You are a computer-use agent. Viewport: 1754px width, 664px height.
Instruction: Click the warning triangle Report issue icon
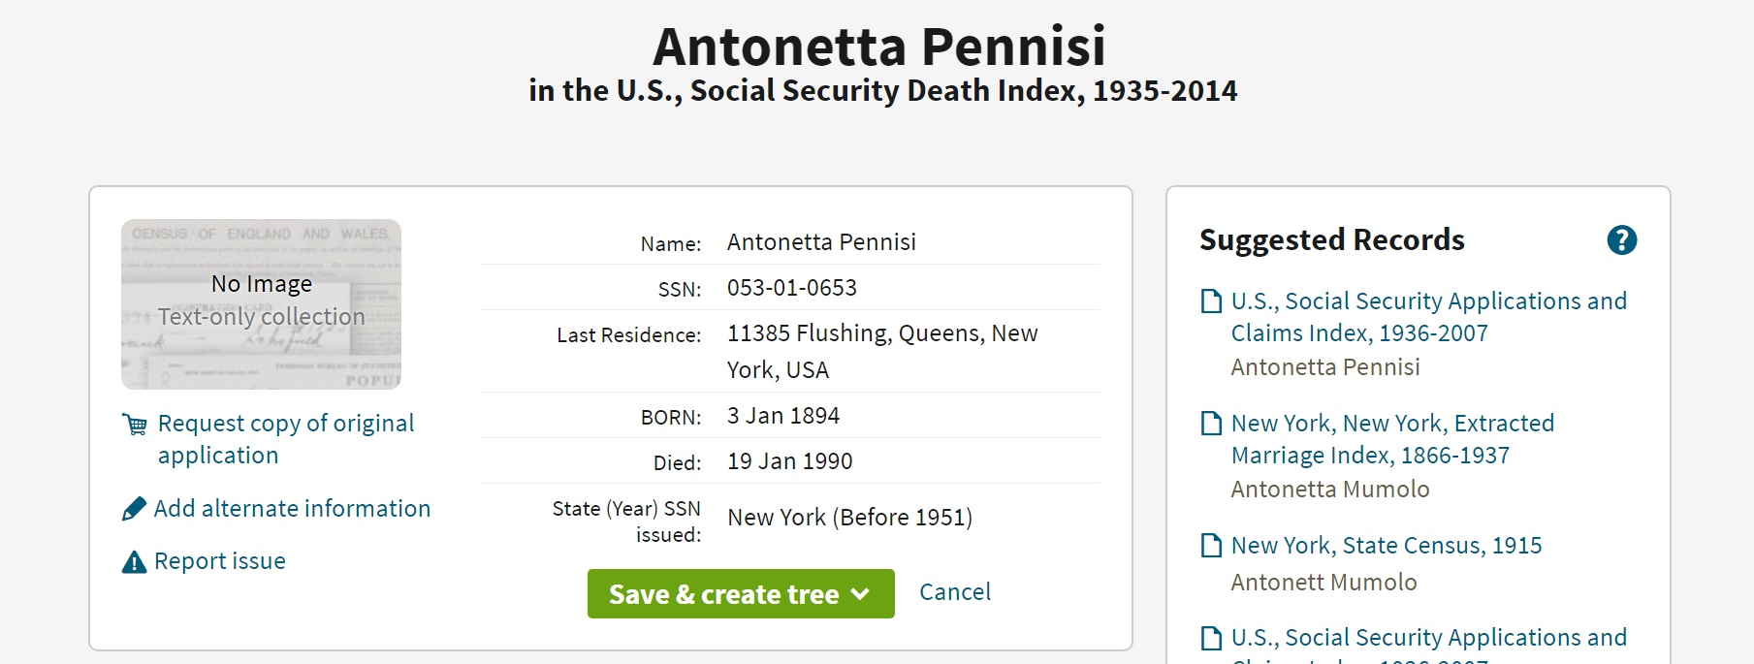coord(134,562)
